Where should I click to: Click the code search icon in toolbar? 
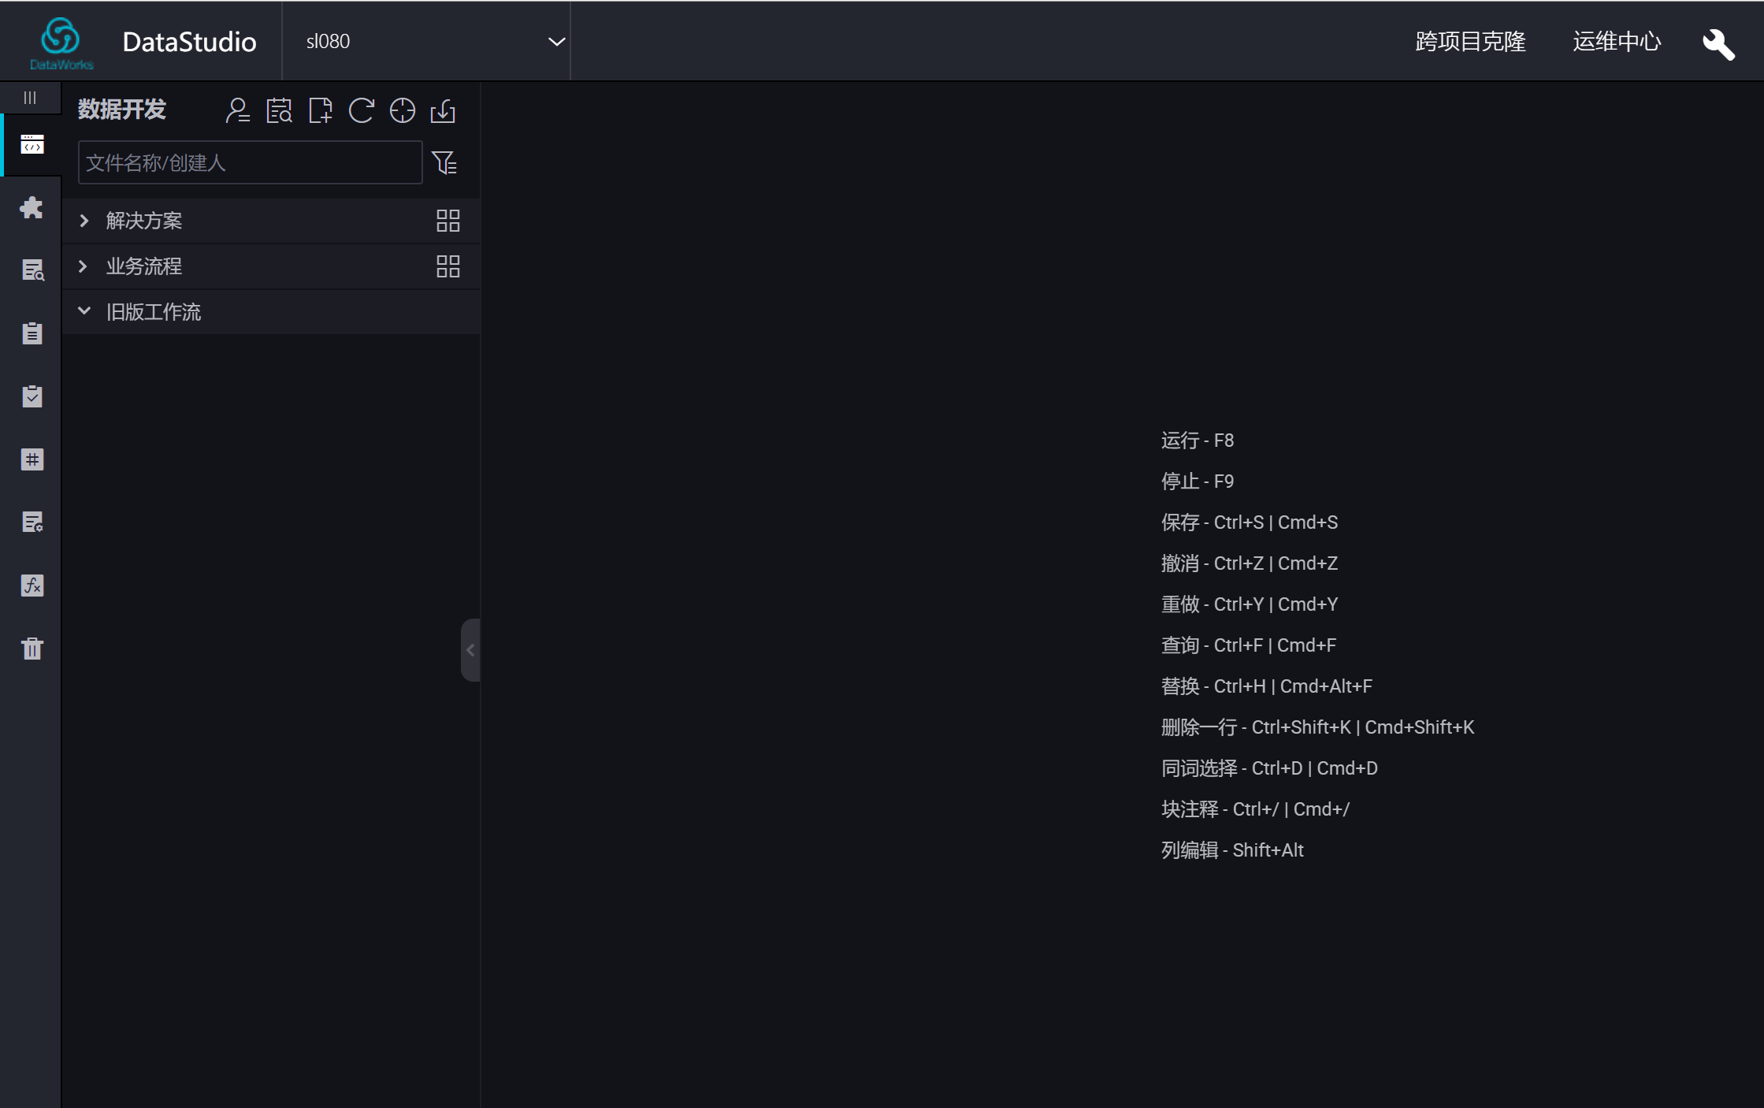pyautogui.click(x=279, y=110)
